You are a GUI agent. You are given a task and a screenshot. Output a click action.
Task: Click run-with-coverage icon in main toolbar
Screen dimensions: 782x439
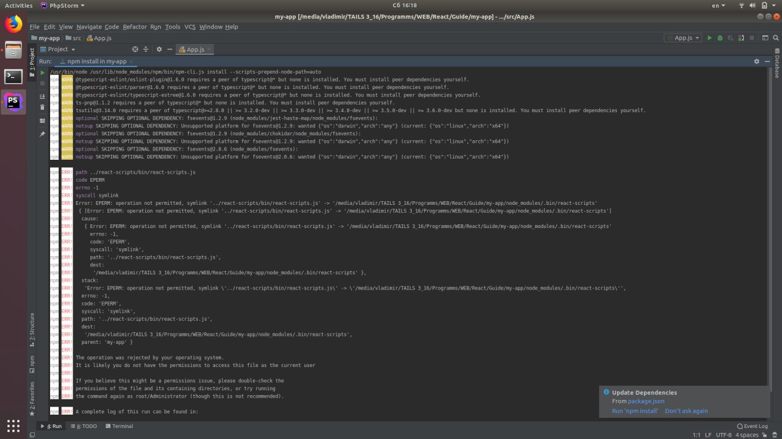tap(731, 38)
